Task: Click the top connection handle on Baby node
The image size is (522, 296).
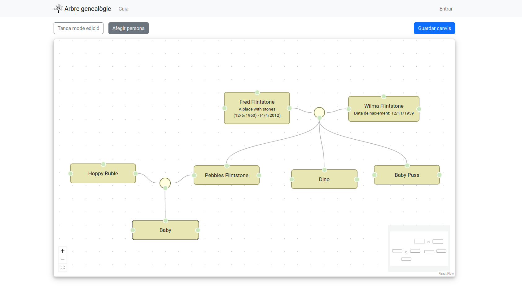Action: (x=165, y=220)
